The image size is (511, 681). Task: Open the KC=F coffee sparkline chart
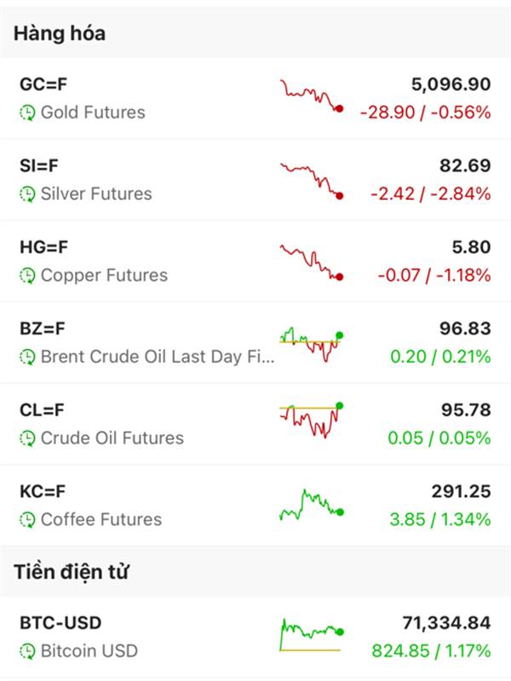point(312,505)
